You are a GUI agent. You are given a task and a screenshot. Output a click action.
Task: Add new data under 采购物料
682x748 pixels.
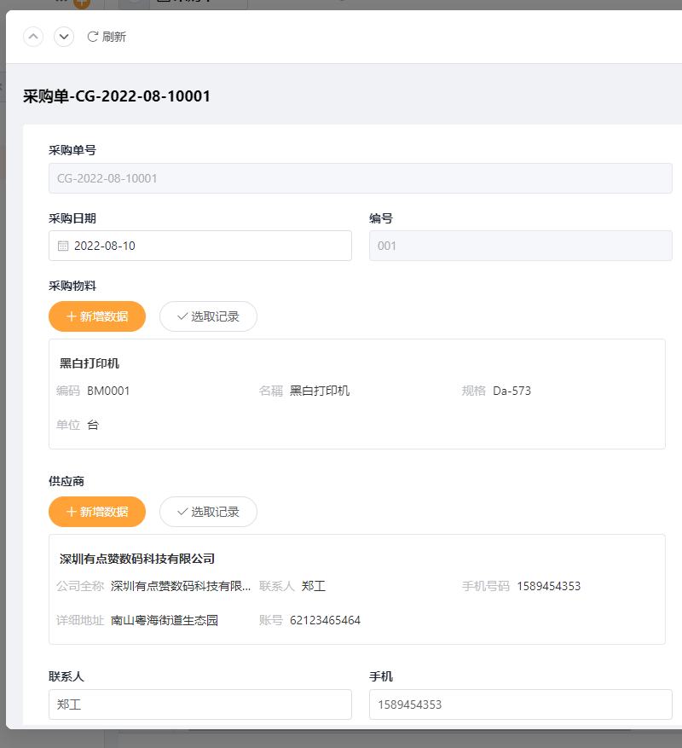point(97,316)
